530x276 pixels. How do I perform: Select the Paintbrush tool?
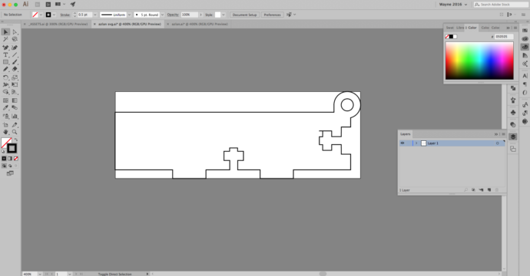pyautogui.click(x=15, y=62)
